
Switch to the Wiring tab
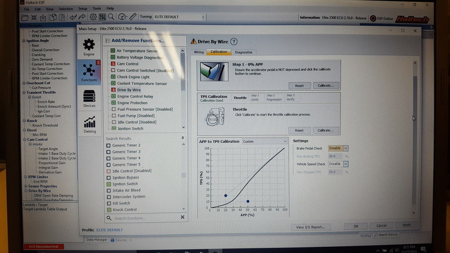199,52
